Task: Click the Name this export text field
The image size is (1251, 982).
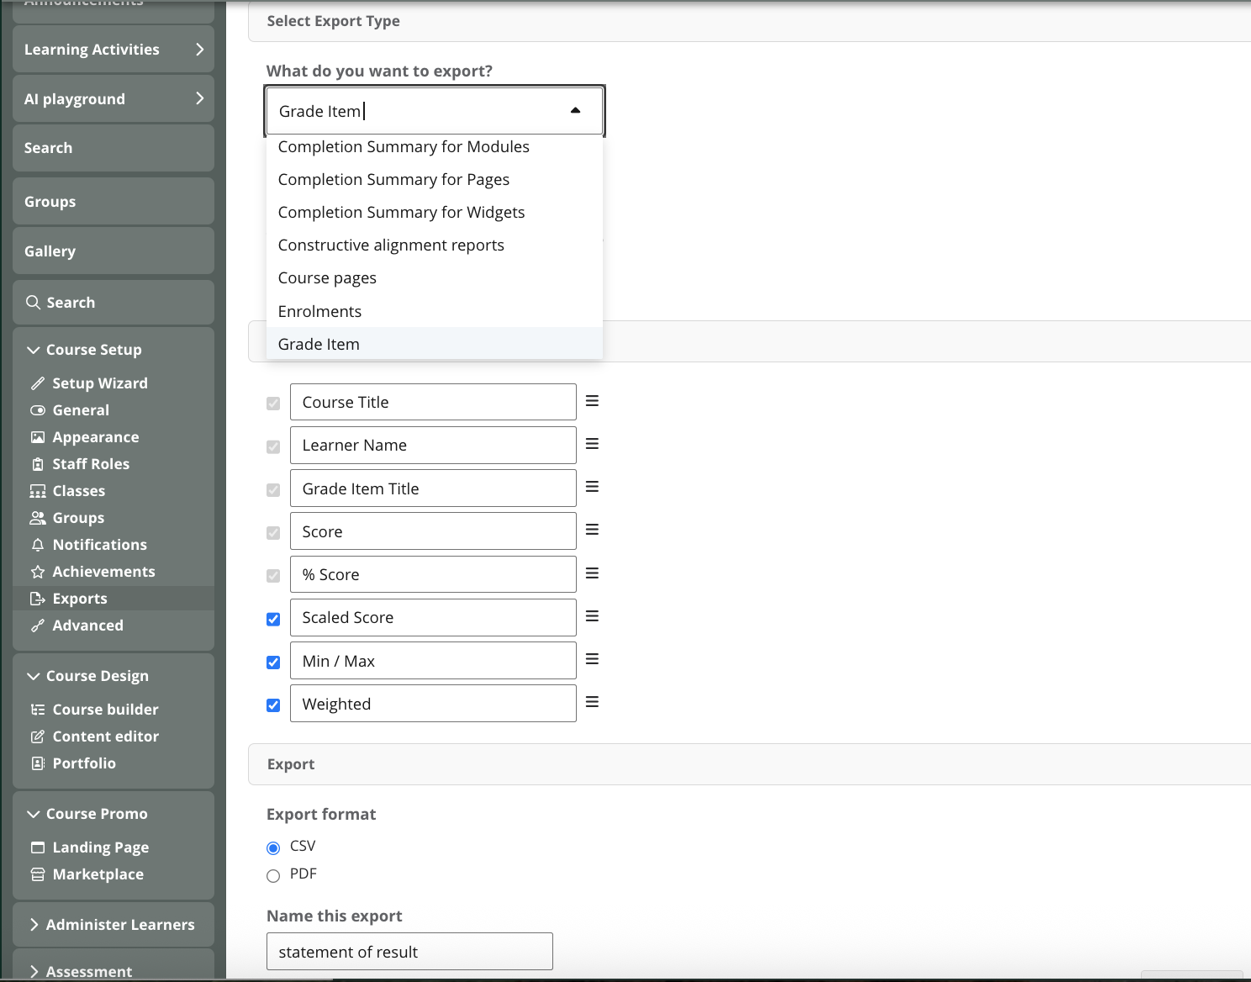Action: (409, 952)
